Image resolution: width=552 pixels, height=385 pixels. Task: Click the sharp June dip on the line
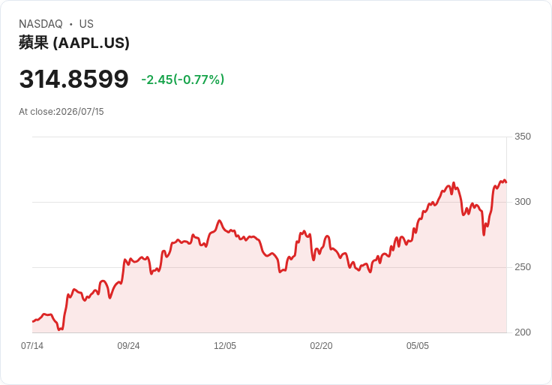click(x=484, y=235)
